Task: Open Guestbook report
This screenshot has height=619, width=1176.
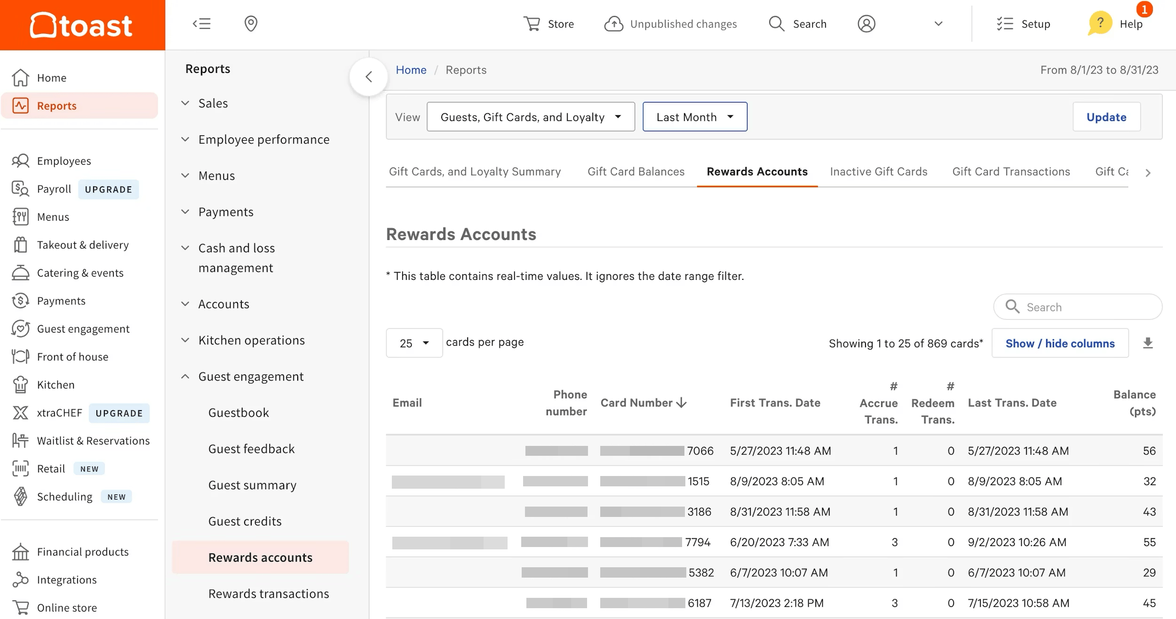Action: coord(238,413)
